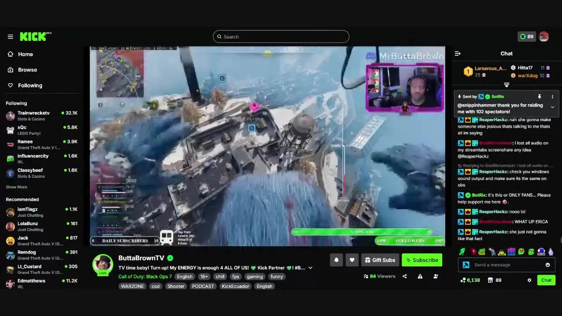Open the user-key moderators icon
562x316 pixels.
[x=436, y=276]
